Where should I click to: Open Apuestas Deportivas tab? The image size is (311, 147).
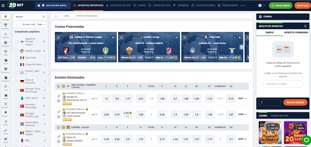tap(88, 6)
